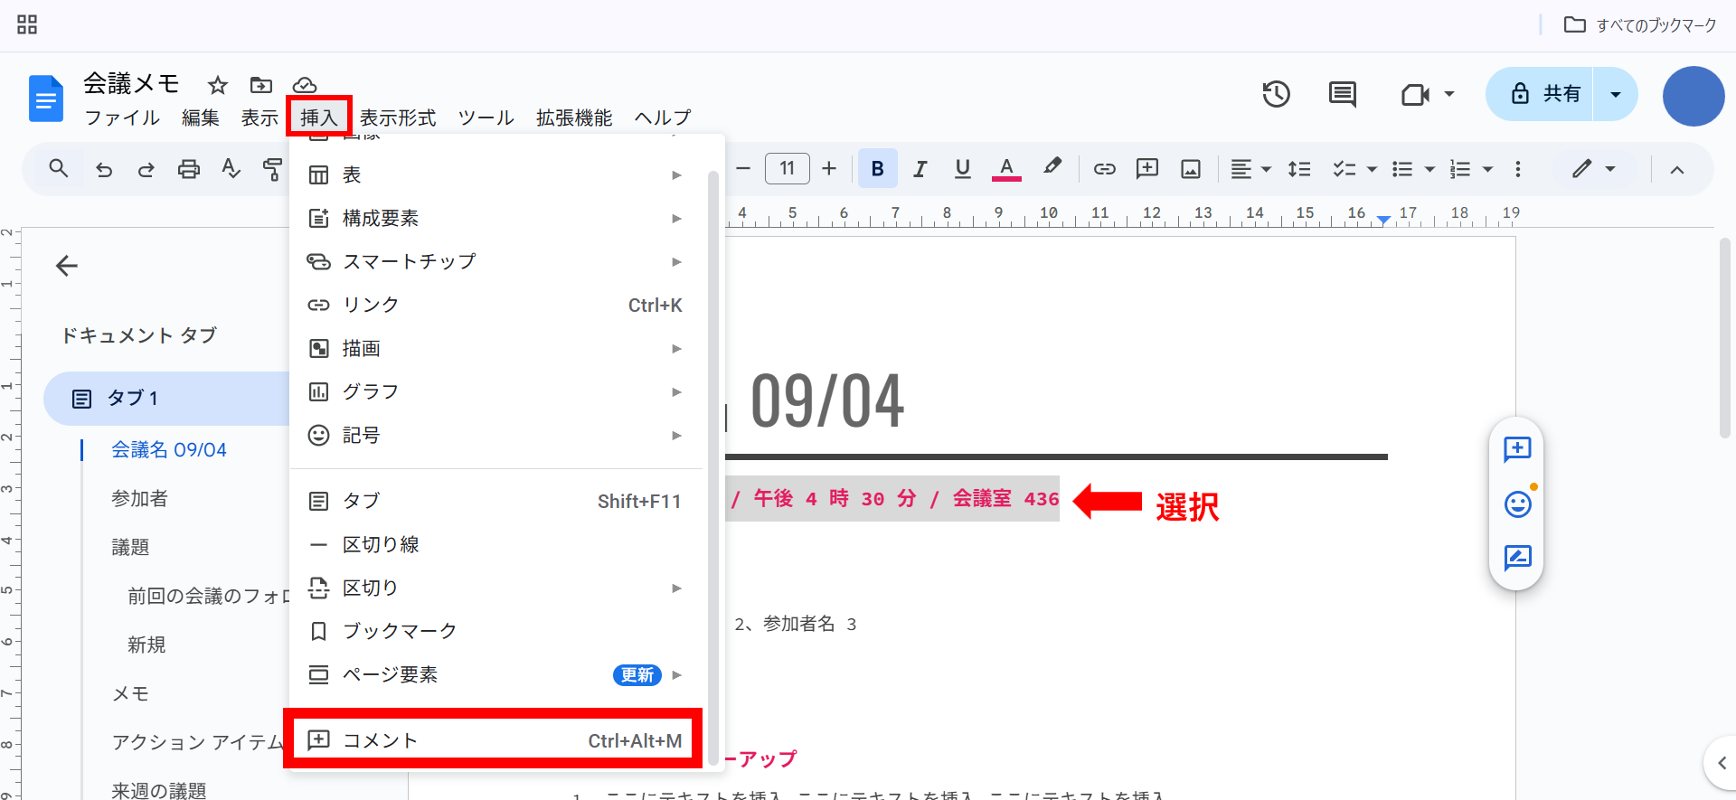Star the 会議メモ document
This screenshot has width=1736, height=800.
pyautogui.click(x=218, y=85)
